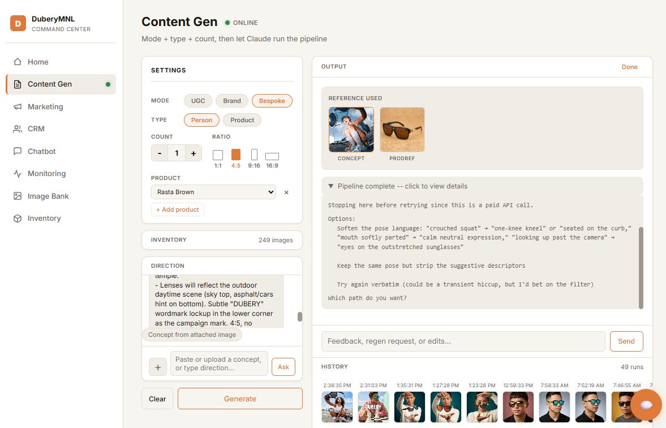The image size is (666, 428).
Task: Open the floating chat bubble widget
Action: click(646, 404)
